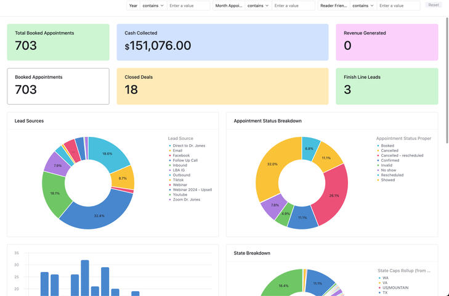The width and height of the screenshot is (449, 296).
Task: Open the Month Appointment 'contains' operator dropdown
Action: click(257, 6)
